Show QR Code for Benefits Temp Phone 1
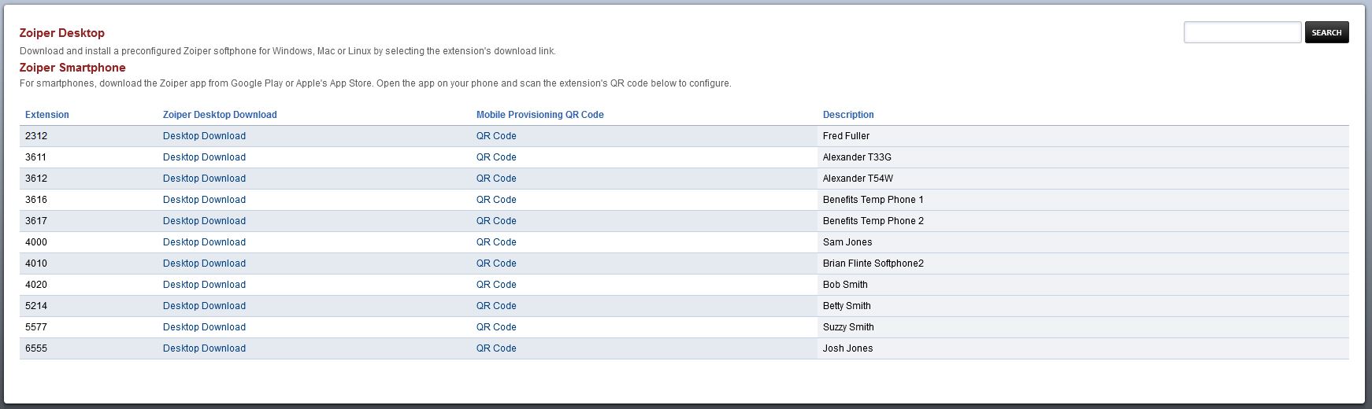This screenshot has height=409, width=1372. [496, 200]
